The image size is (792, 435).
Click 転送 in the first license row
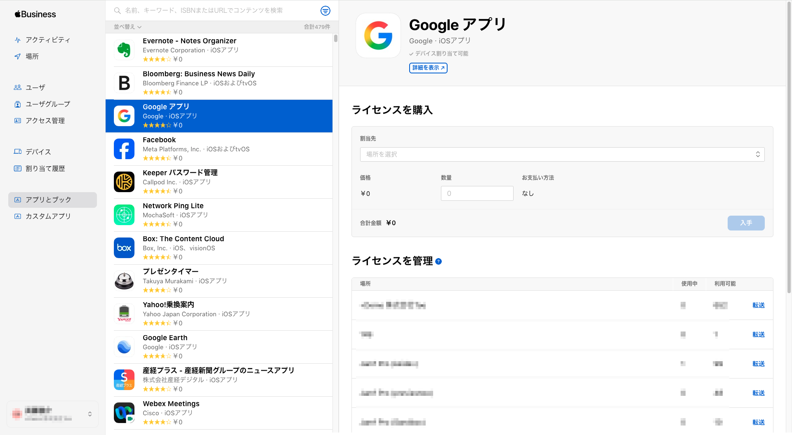(758, 305)
